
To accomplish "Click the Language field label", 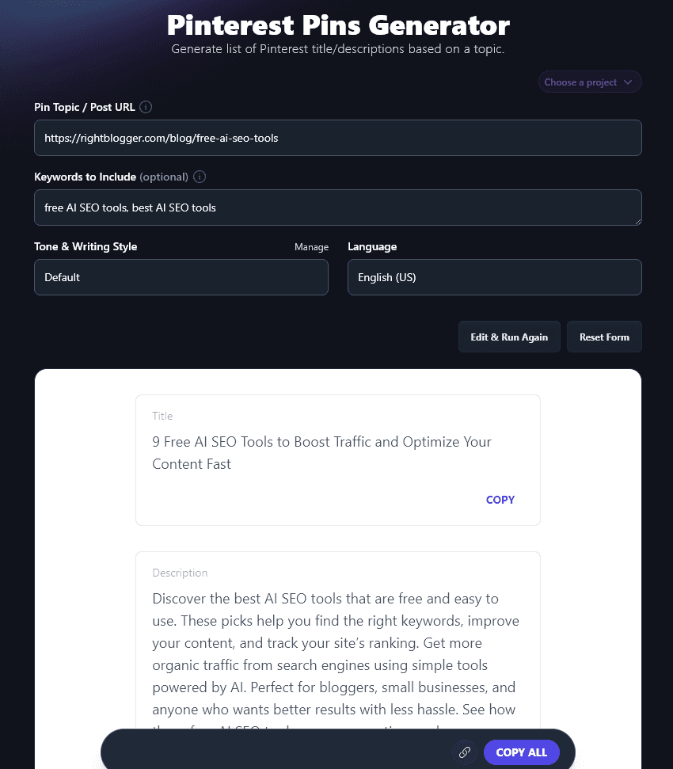I will tap(372, 247).
